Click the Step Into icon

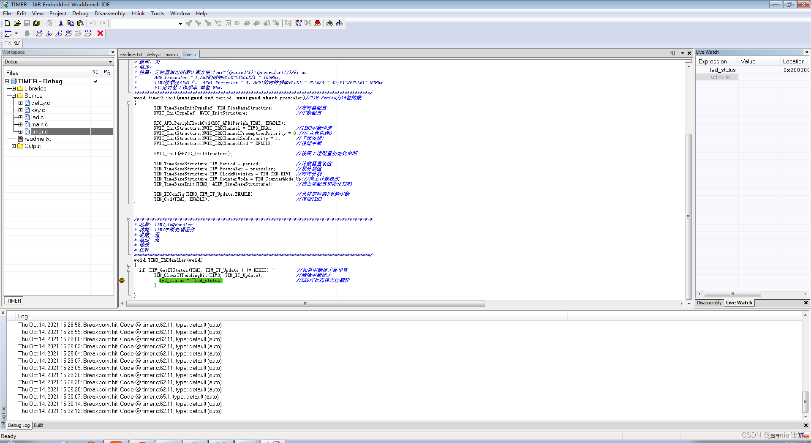coord(49,33)
